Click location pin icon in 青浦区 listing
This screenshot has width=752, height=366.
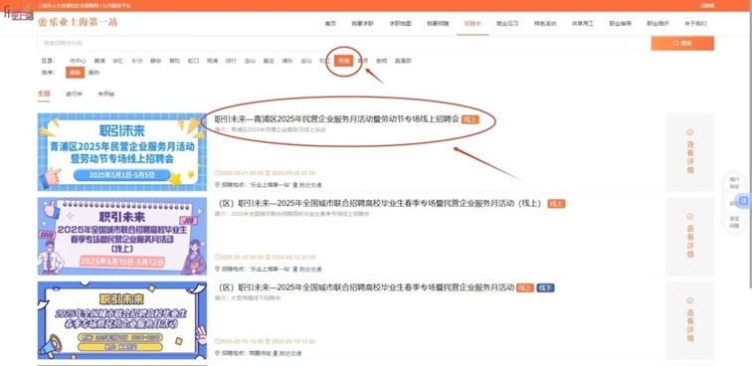click(x=217, y=185)
